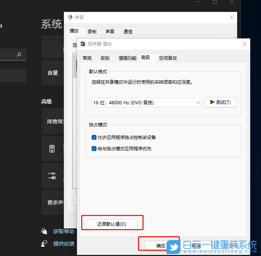Minimize the Settings window
This screenshot has height=256, width=261.
[197, 1]
